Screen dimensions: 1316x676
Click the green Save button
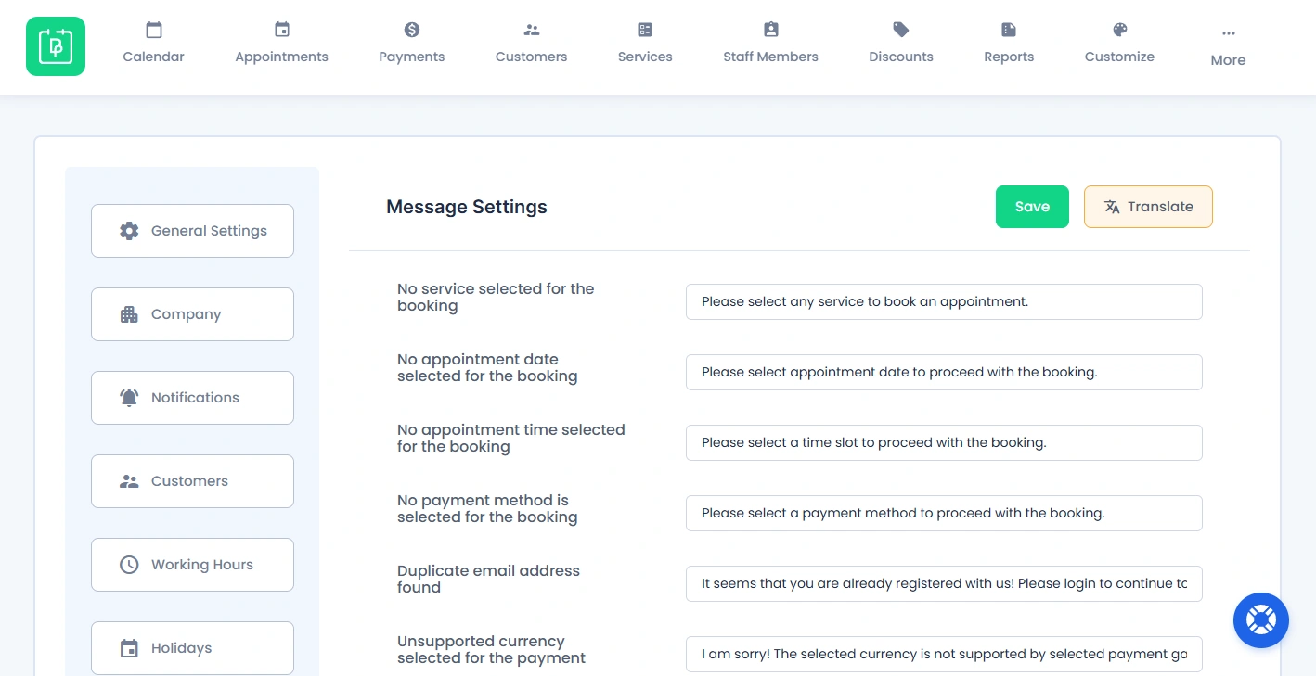coord(1032,207)
